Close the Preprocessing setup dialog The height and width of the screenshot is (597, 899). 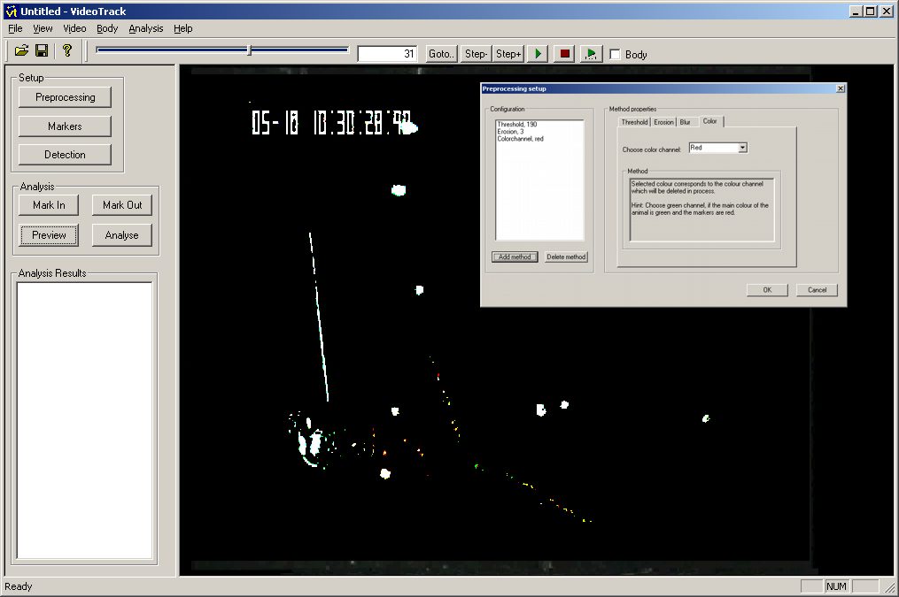840,88
